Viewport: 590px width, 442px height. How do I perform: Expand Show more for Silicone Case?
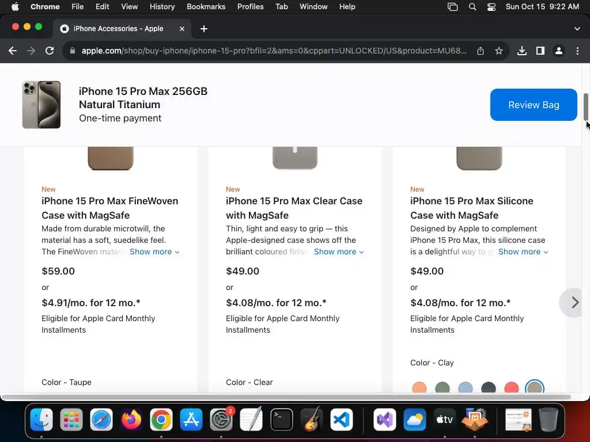(523, 252)
